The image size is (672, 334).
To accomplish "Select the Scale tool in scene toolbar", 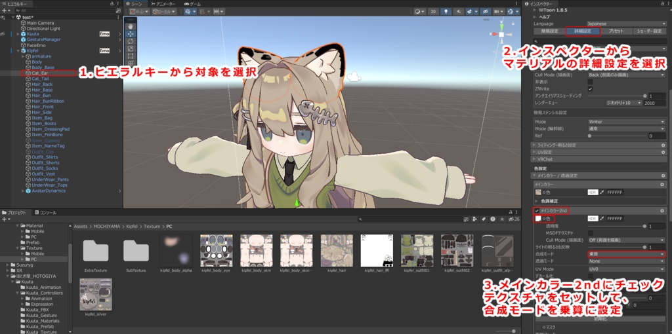I will (x=131, y=48).
